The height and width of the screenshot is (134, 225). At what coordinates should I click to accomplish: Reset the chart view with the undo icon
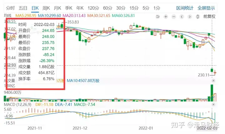(x=158, y=17)
